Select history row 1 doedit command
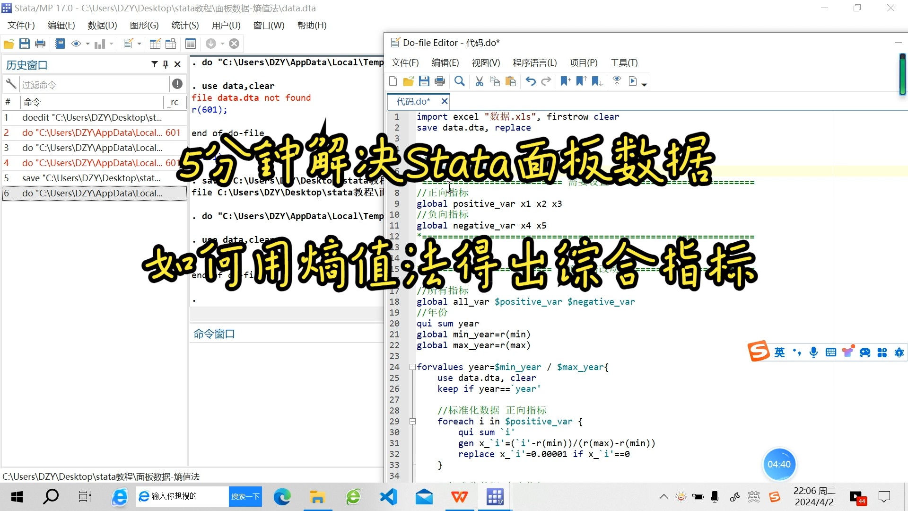The height and width of the screenshot is (511, 908). [94, 117]
